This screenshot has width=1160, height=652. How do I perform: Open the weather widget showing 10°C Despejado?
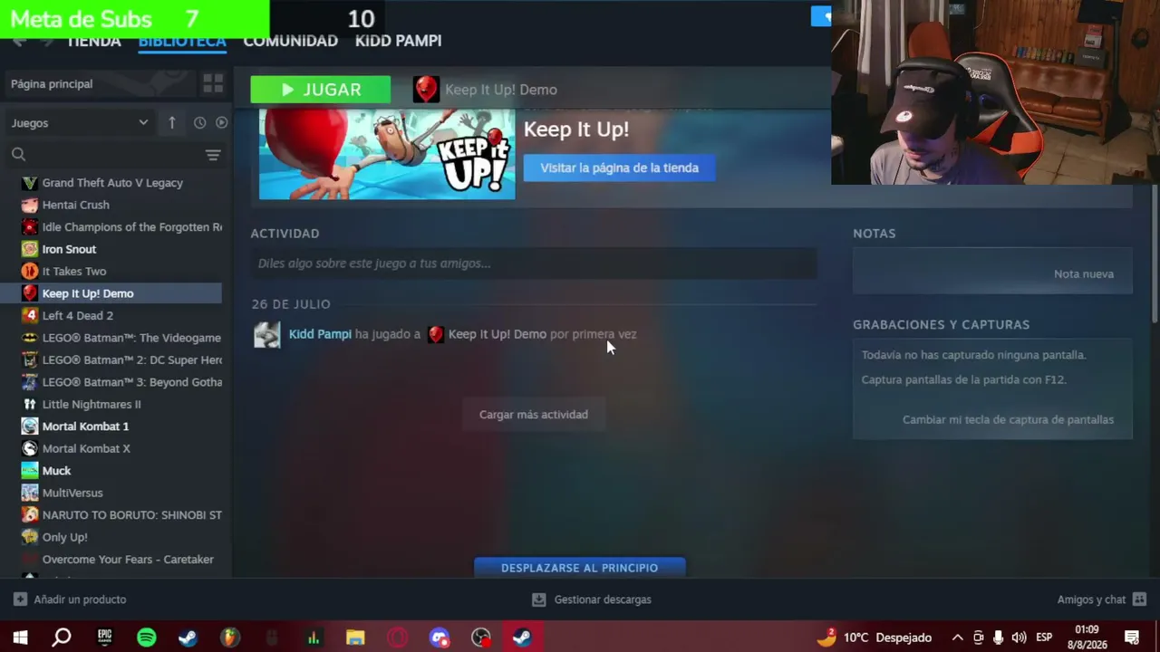[874, 638]
